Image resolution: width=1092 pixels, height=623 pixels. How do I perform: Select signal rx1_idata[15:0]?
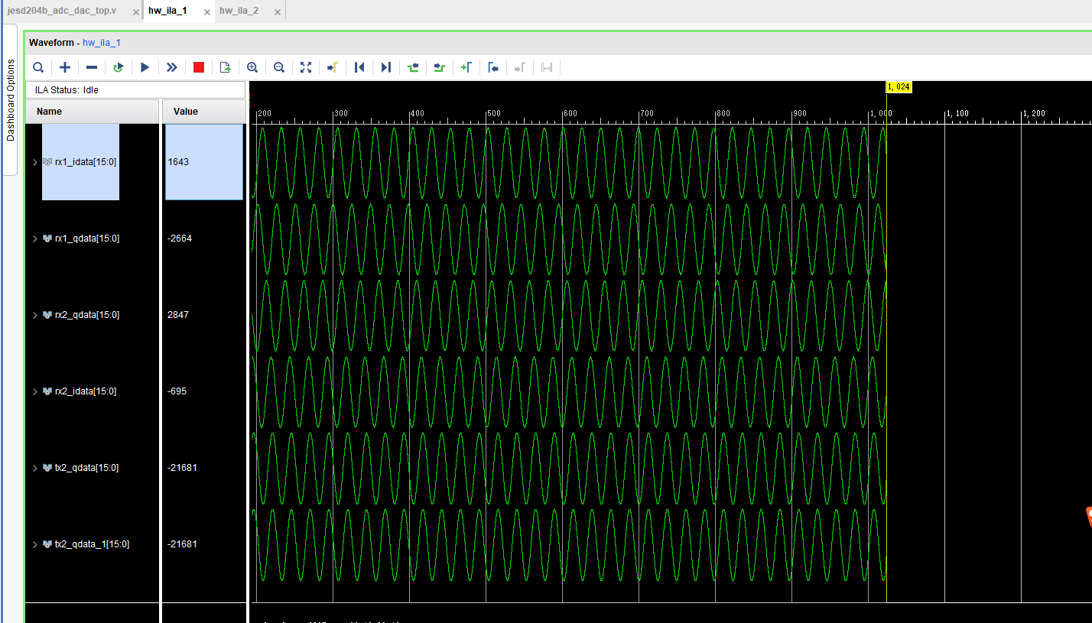point(86,162)
